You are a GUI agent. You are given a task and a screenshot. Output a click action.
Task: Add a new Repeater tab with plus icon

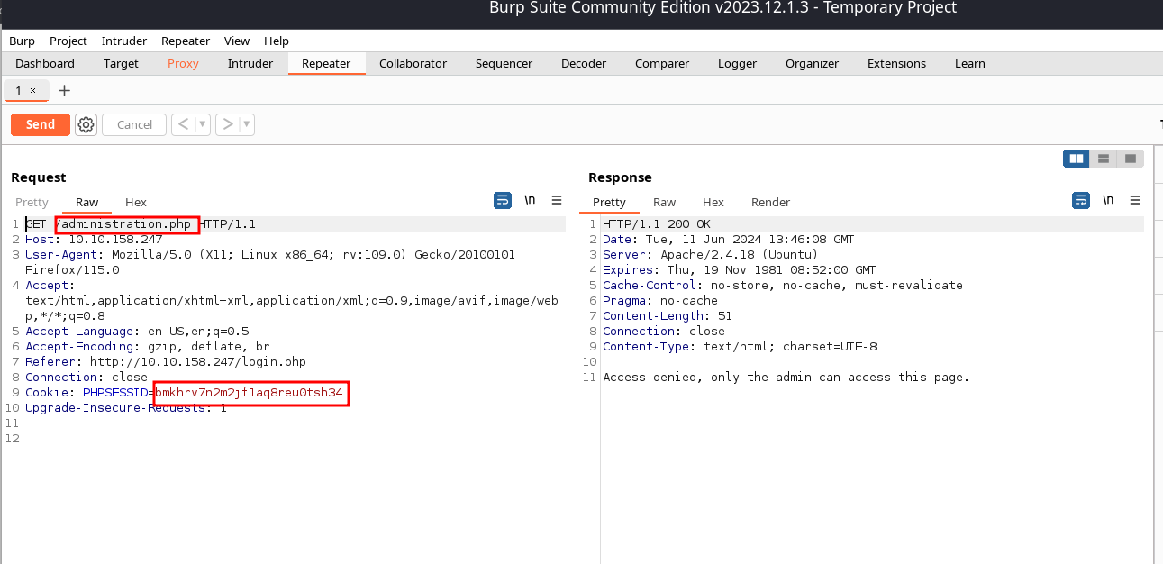coord(64,91)
